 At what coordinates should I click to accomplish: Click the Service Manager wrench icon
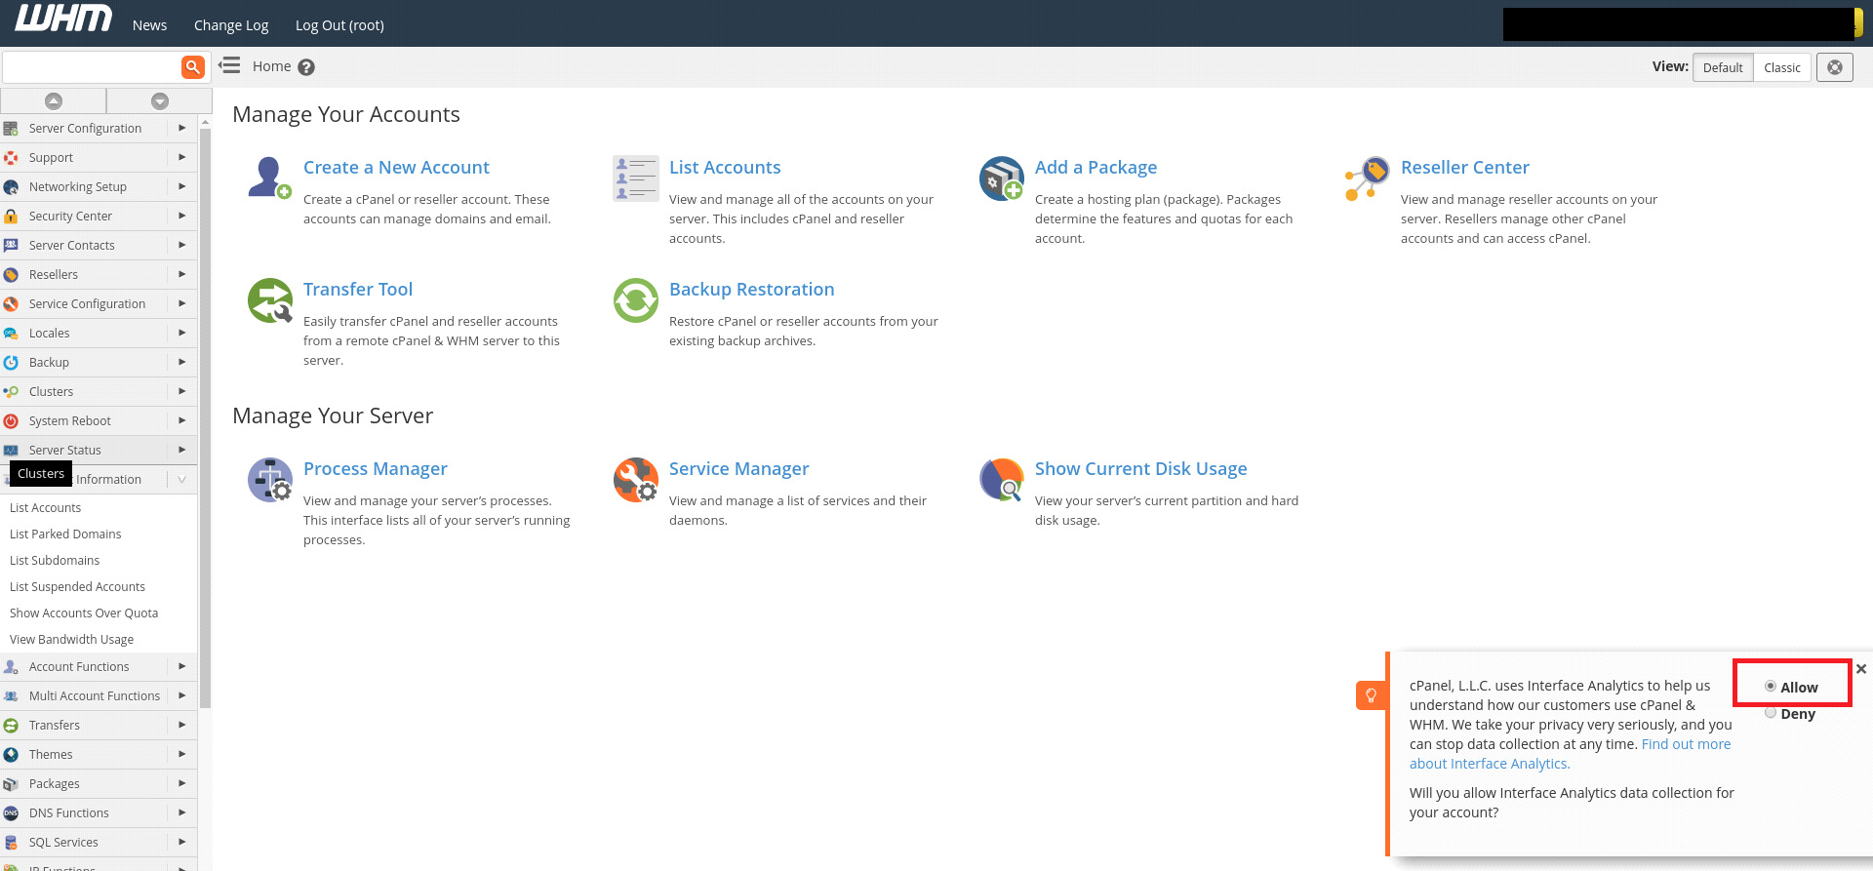point(635,480)
